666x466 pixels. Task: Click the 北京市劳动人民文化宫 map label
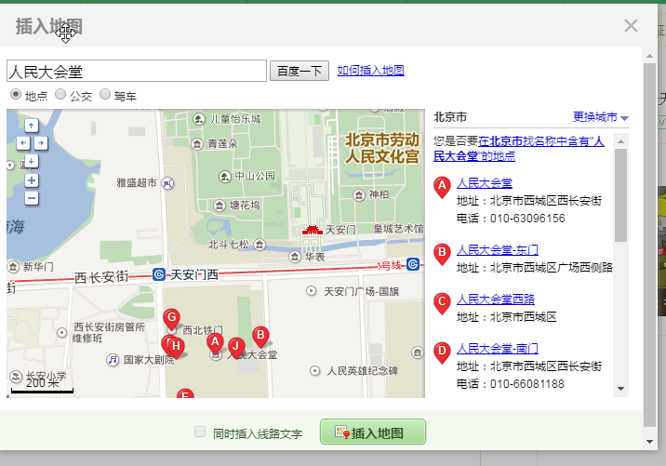pos(381,148)
